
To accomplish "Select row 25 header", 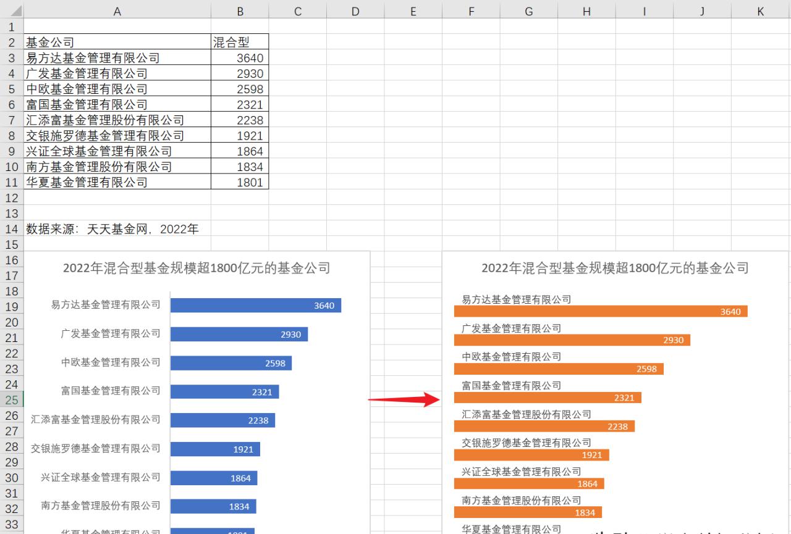I will [12, 399].
